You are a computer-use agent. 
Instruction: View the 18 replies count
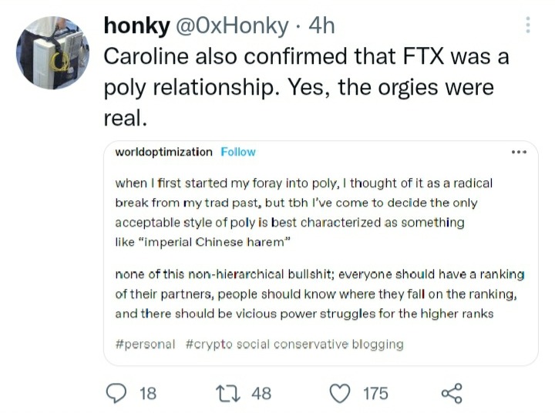point(146,394)
